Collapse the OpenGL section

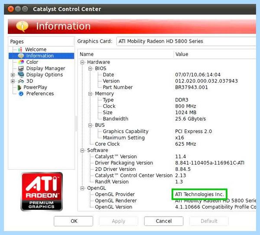click(x=82, y=188)
